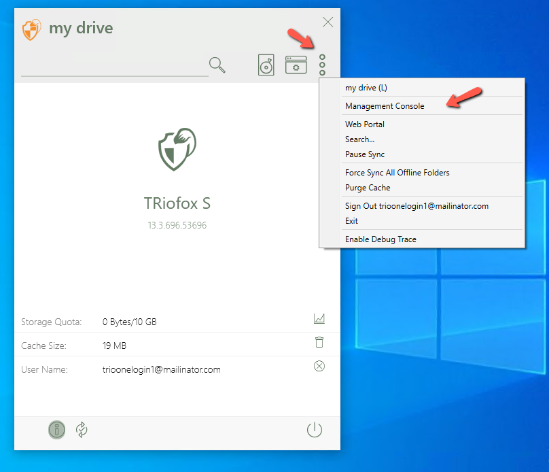Click the 'my drive' window title
The image size is (549, 472).
[81, 29]
